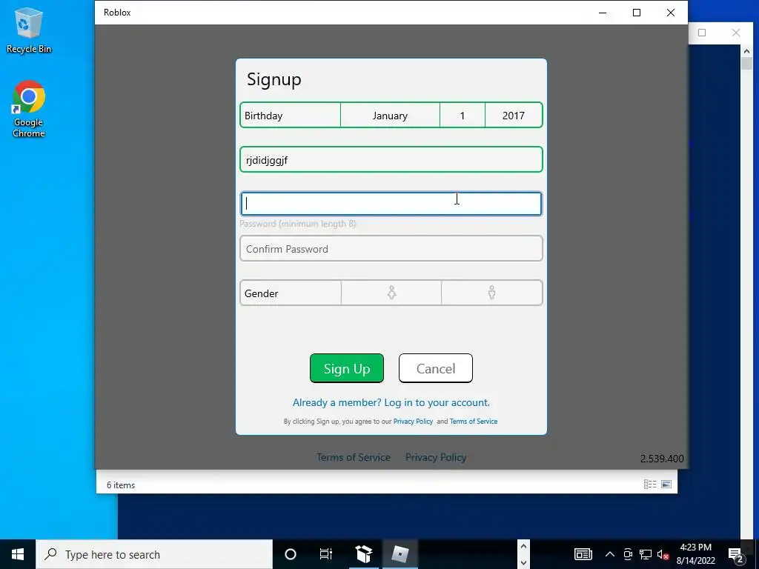Click the Meet Now tray icon
This screenshot has height=569, width=759.
pos(628,554)
